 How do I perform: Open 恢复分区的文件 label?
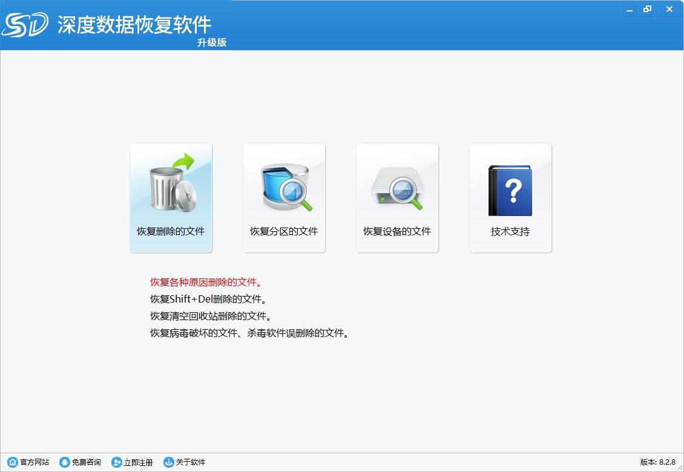click(x=284, y=231)
